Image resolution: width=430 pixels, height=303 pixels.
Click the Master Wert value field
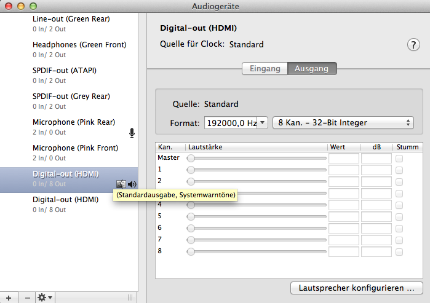point(344,159)
